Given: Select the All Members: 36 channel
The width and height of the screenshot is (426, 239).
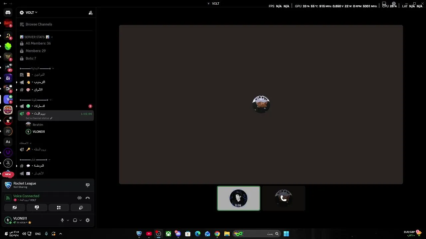Looking at the screenshot, I should [56, 43].
